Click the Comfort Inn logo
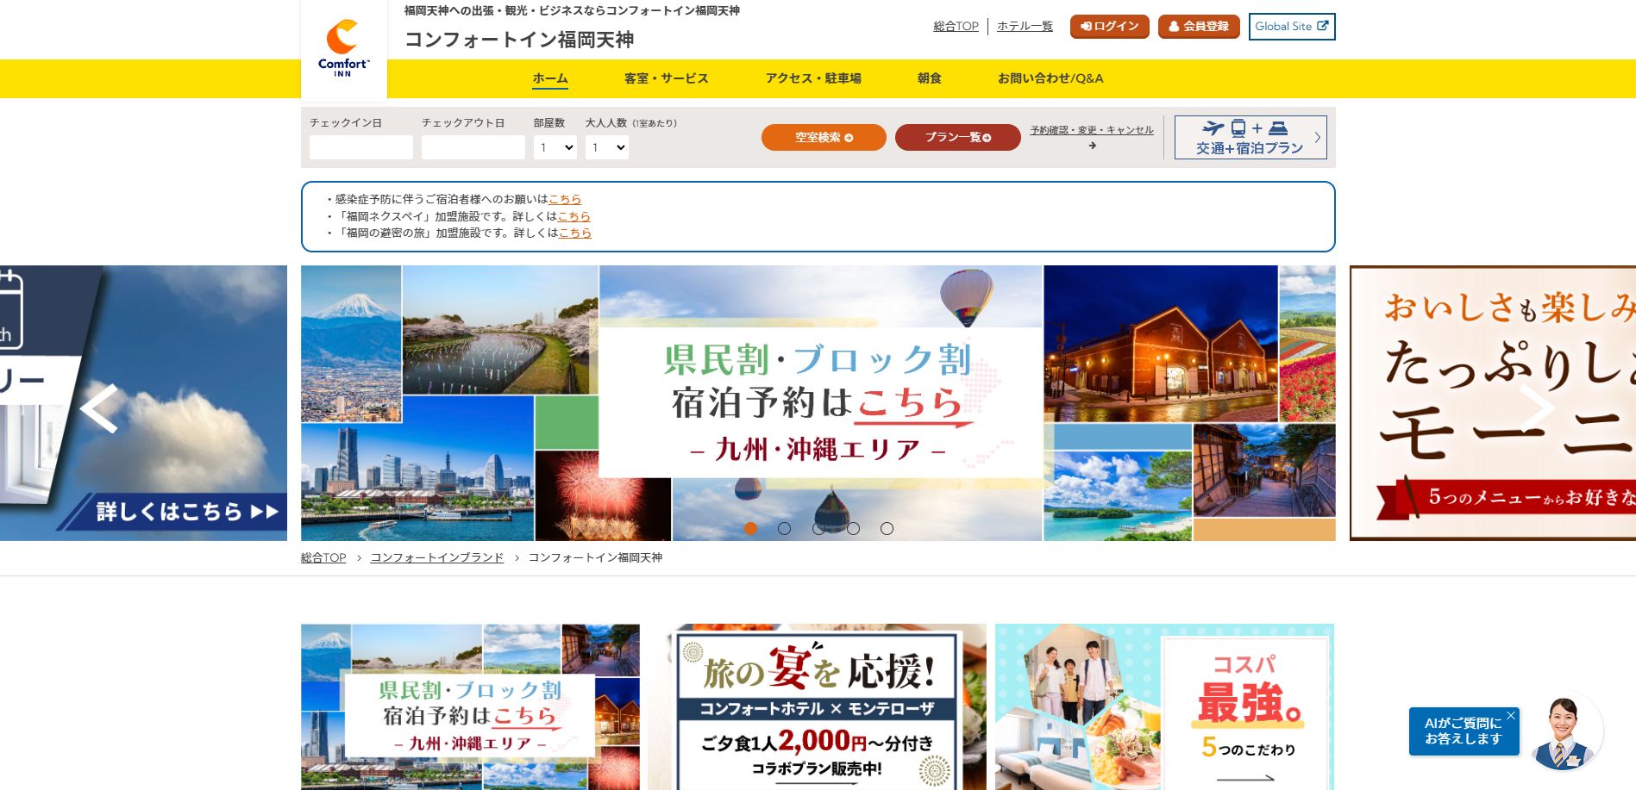 coord(343,49)
